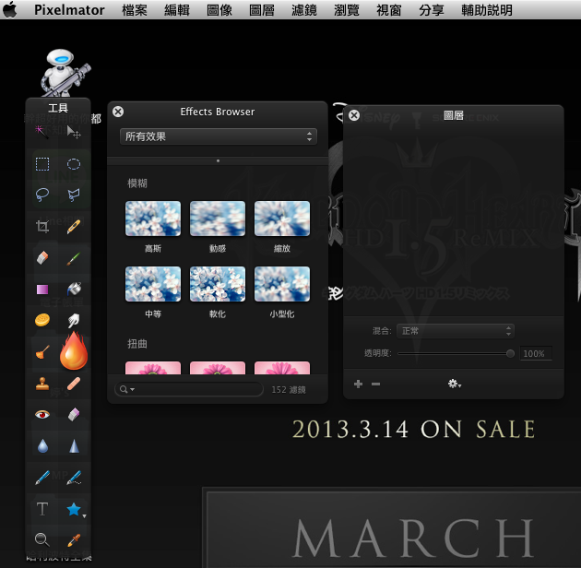Remove layer with the minus button
The height and width of the screenshot is (568, 581).
tap(375, 384)
